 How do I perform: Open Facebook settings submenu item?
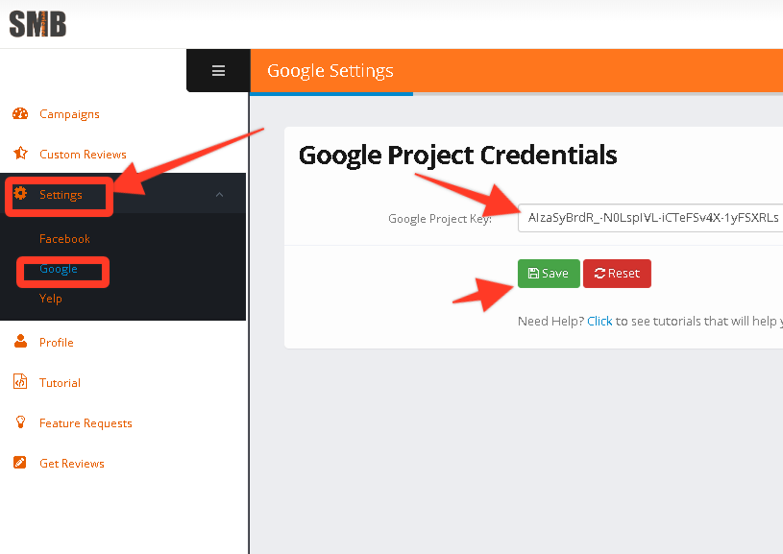pyautogui.click(x=65, y=238)
